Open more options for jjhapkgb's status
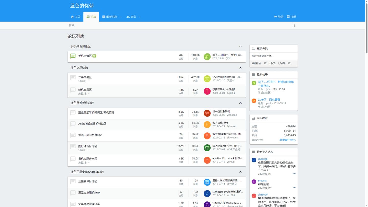Viewport: 368px width, 207px height. pyautogui.click(x=294, y=174)
